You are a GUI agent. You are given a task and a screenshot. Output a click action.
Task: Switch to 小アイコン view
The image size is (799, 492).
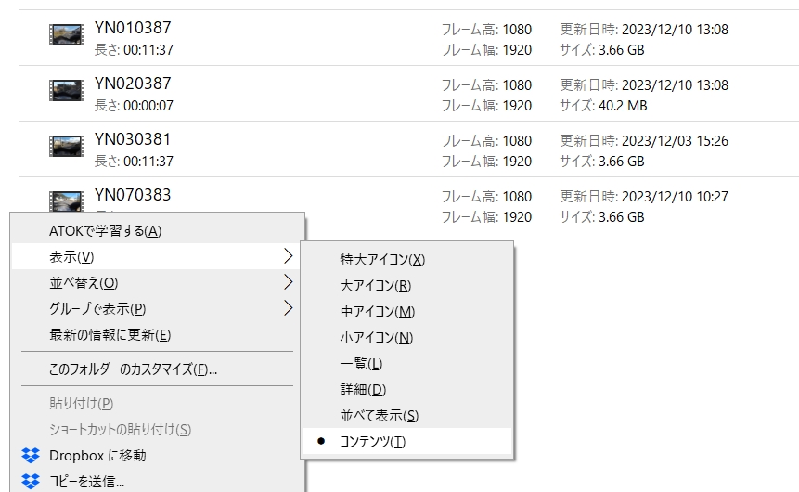[x=377, y=338]
